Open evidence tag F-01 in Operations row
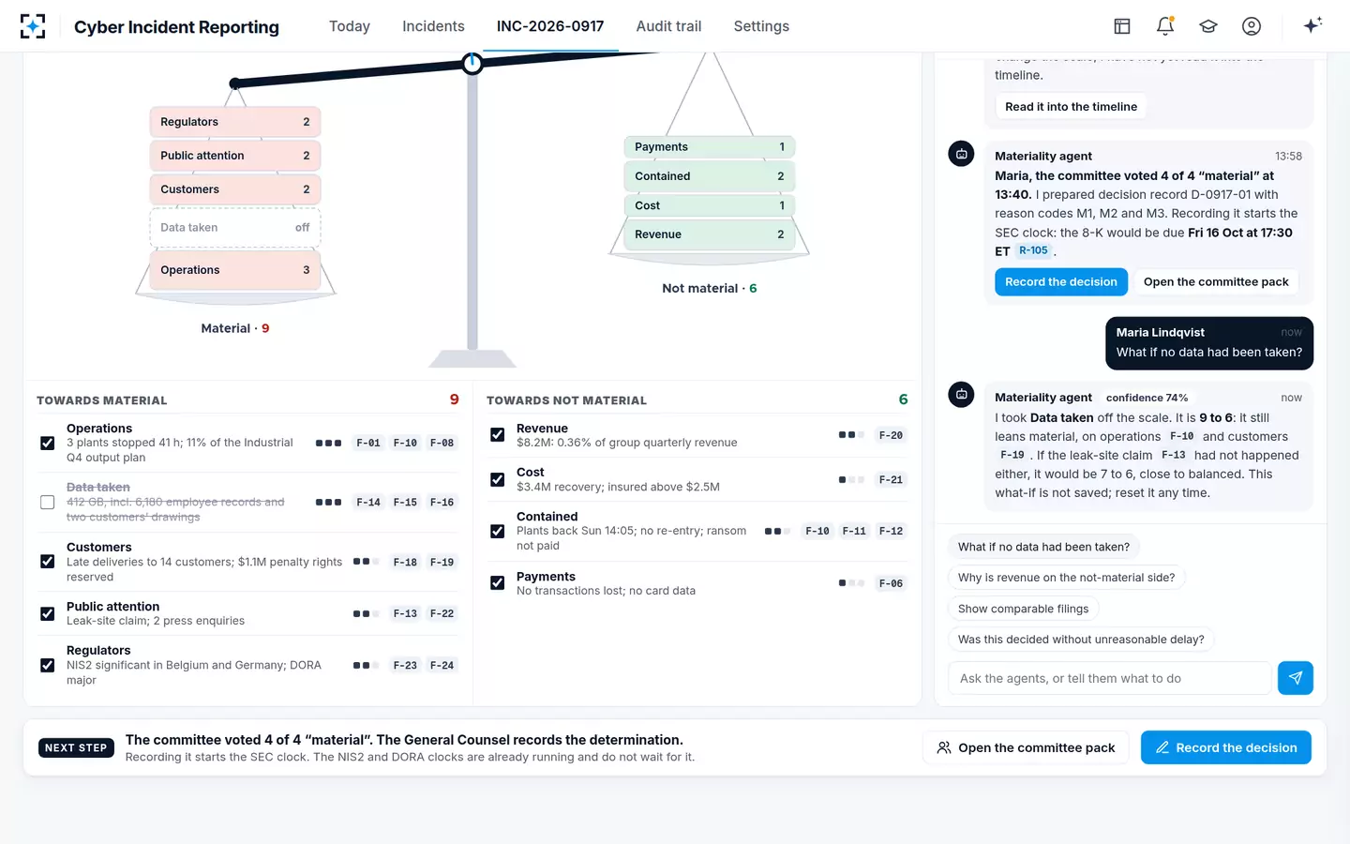This screenshot has height=844, width=1350. [368, 443]
